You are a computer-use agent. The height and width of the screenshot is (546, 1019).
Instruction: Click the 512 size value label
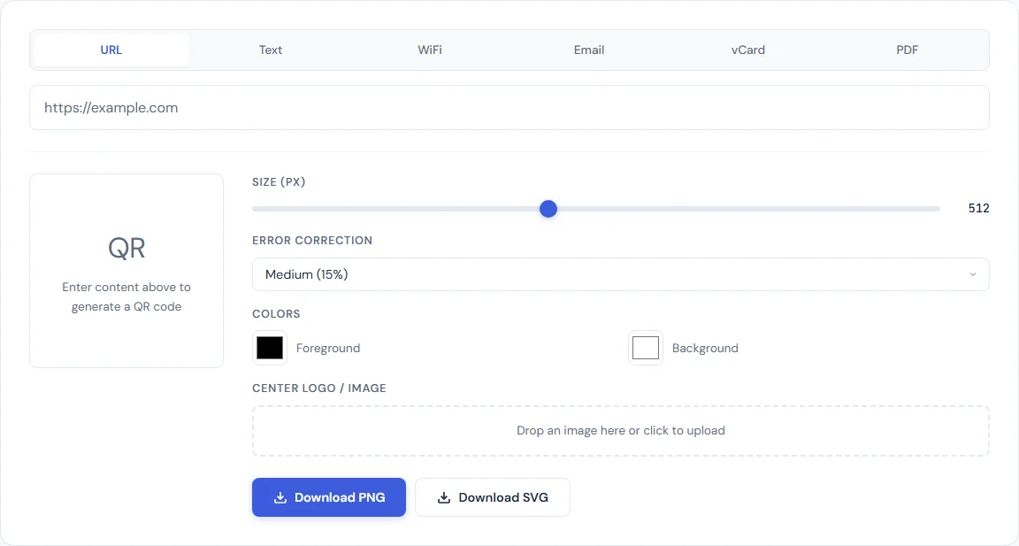pyautogui.click(x=978, y=208)
